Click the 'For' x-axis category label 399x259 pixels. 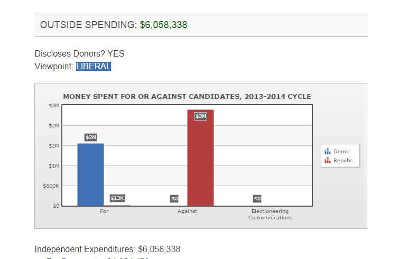coord(104,211)
